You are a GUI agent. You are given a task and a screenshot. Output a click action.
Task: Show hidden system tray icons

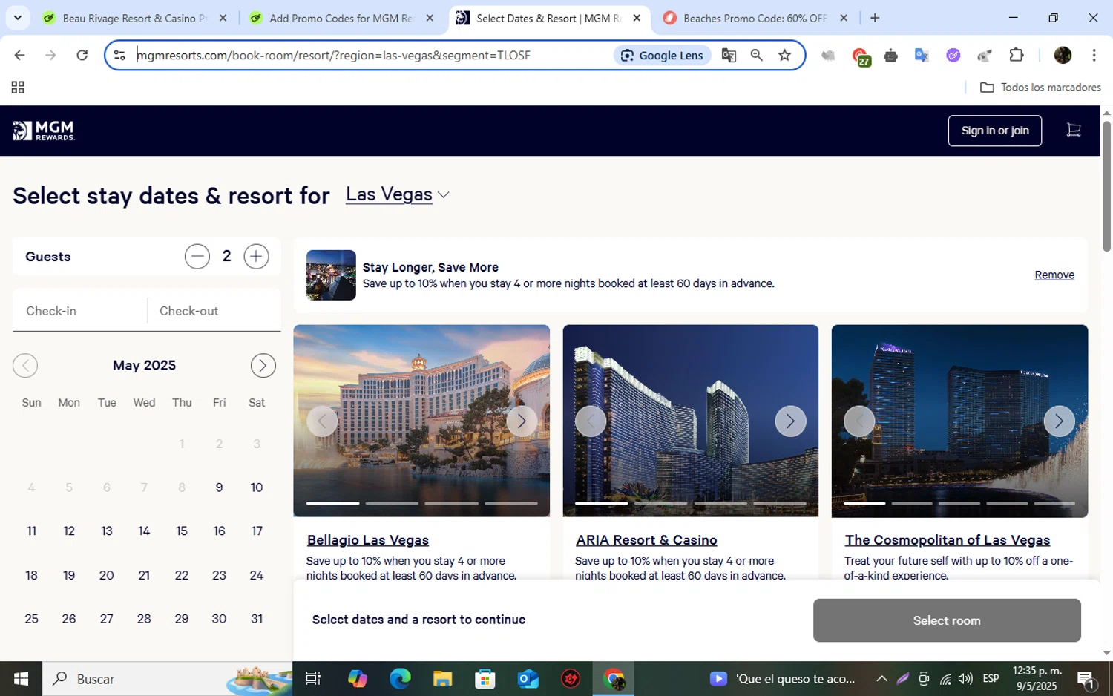tap(881, 679)
